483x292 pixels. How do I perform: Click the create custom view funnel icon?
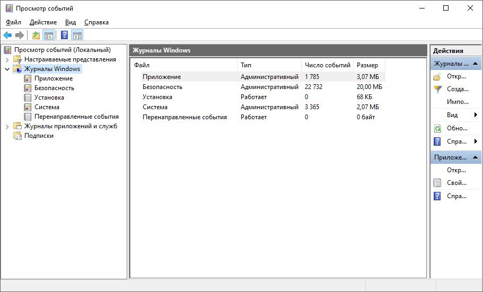pyautogui.click(x=437, y=90)
